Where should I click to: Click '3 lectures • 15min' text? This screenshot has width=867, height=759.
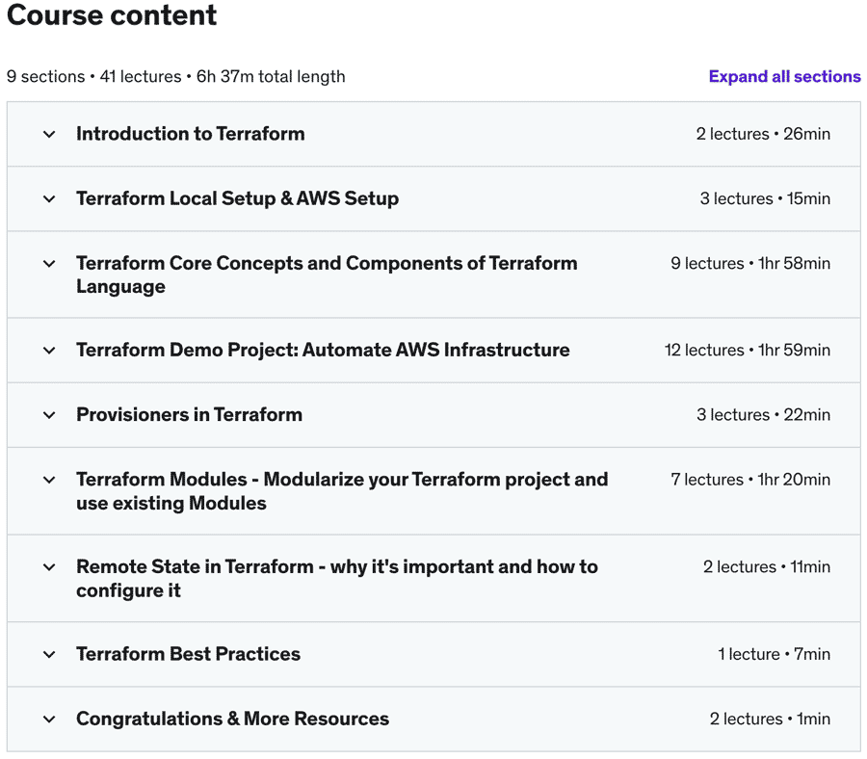pyautogui.click(x=765, y=198)
